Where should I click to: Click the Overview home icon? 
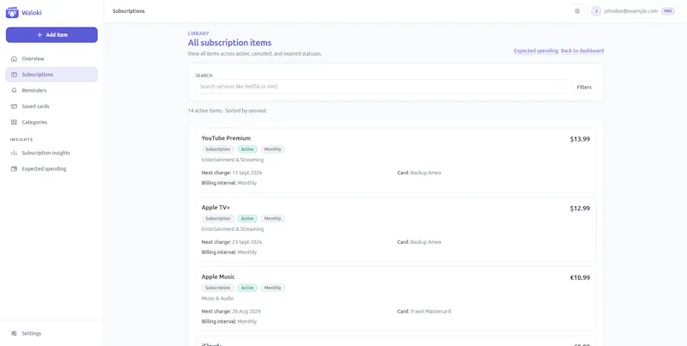click(14, 58)
